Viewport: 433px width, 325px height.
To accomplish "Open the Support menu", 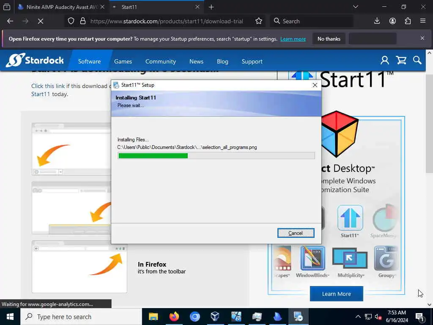I will 252,61.
